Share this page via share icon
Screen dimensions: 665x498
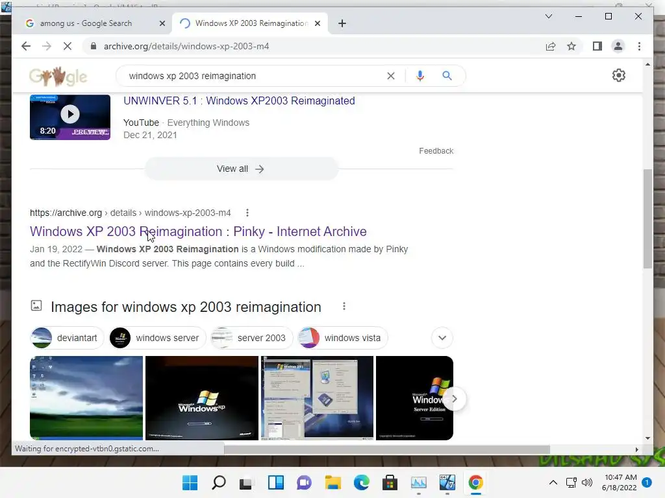pyautogui.click(x=551, y=46)
